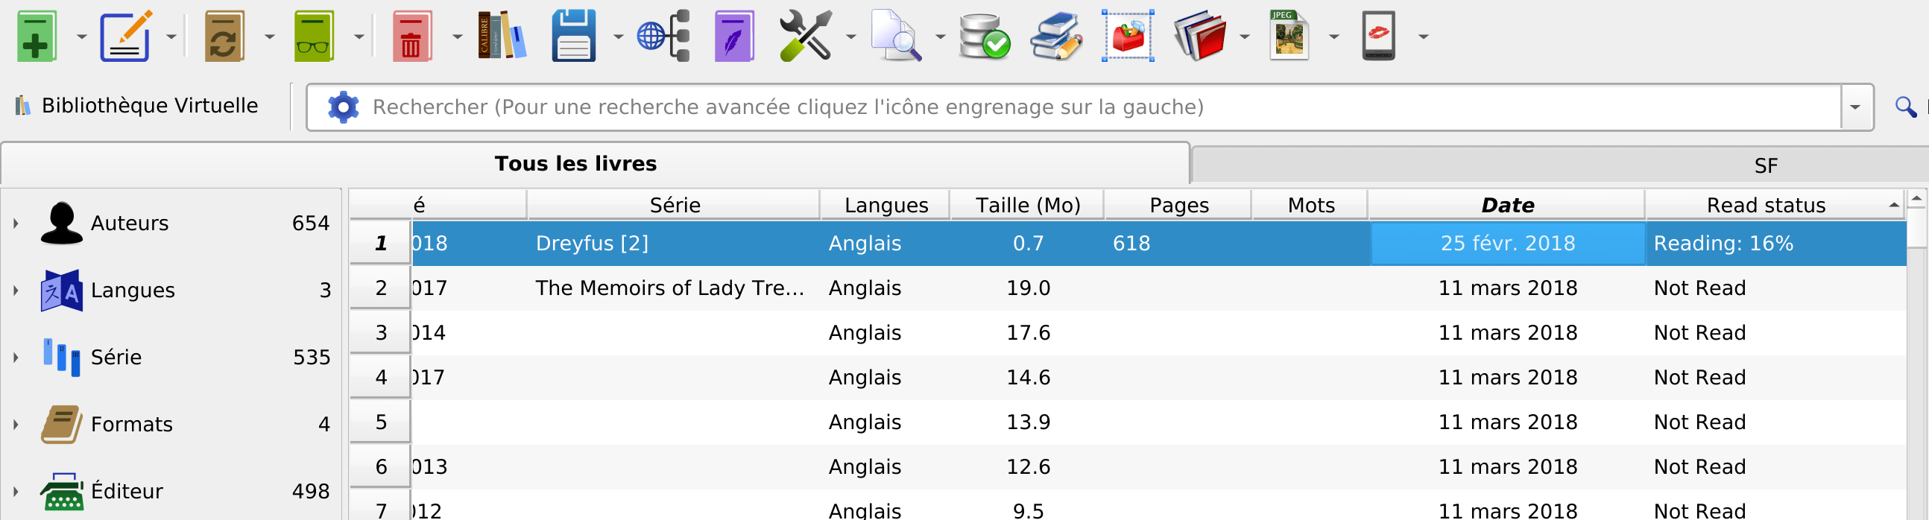
Task: Sort by Taille (Mo) column header
Action: coord(1027,205)
